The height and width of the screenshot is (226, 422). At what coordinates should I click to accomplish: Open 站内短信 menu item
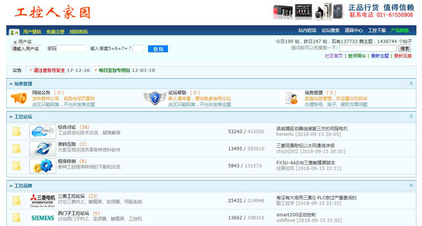point(307,31)
